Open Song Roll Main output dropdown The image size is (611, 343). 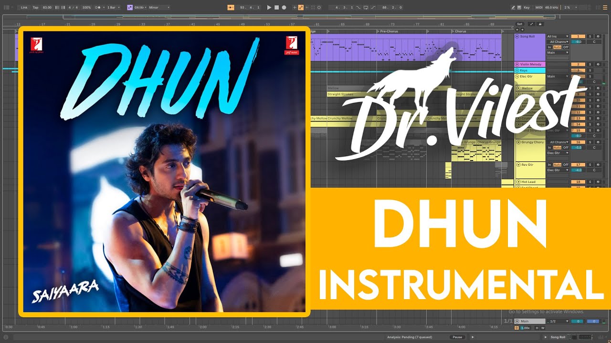click(558, 52)
